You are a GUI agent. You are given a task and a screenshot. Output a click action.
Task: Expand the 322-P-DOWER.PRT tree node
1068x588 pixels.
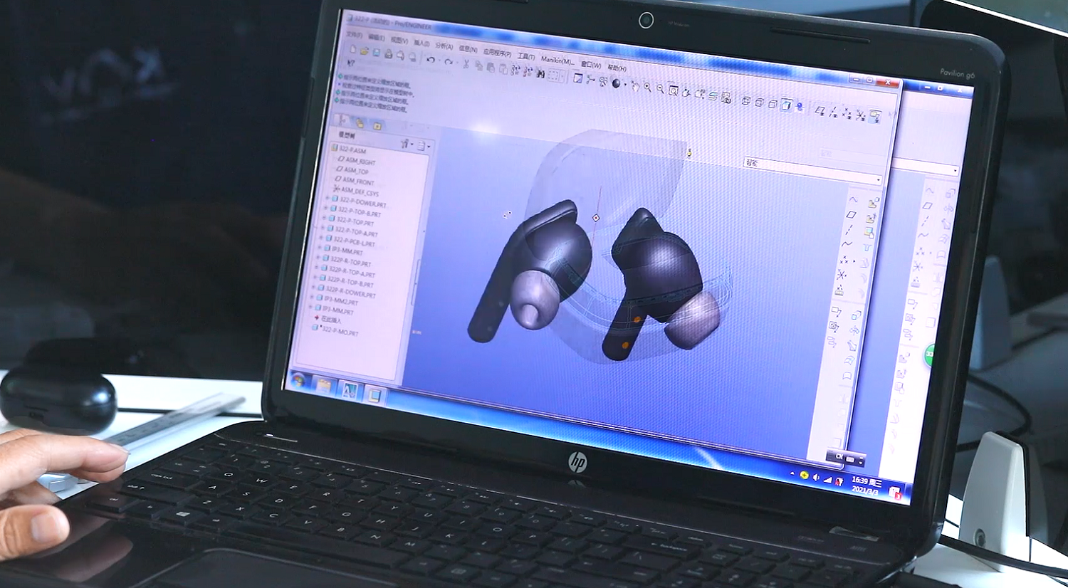[327, 198]
